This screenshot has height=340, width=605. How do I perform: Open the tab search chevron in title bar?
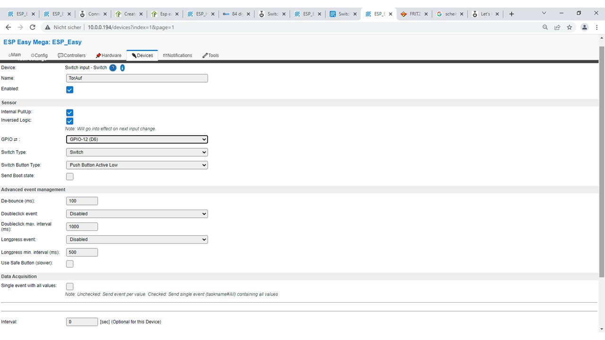pyautogui.click(x=544, y=13)
